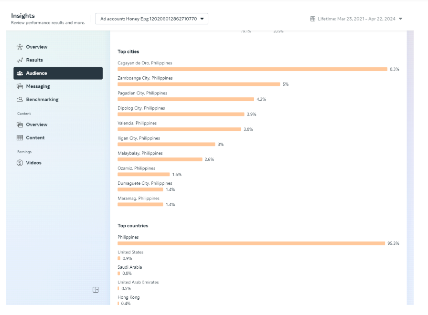Open the Overview item under Content heading
Screen dimensions: 428x315
[37, 125]
